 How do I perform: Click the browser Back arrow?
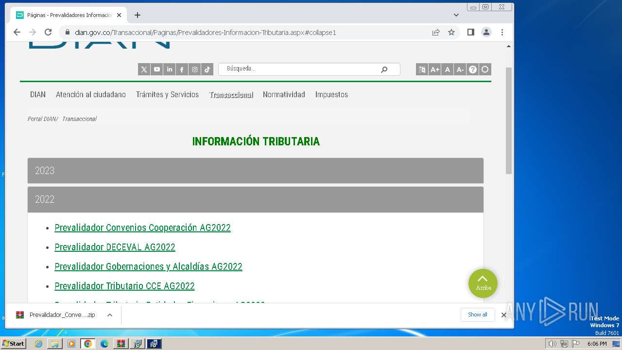pos(17,32)
